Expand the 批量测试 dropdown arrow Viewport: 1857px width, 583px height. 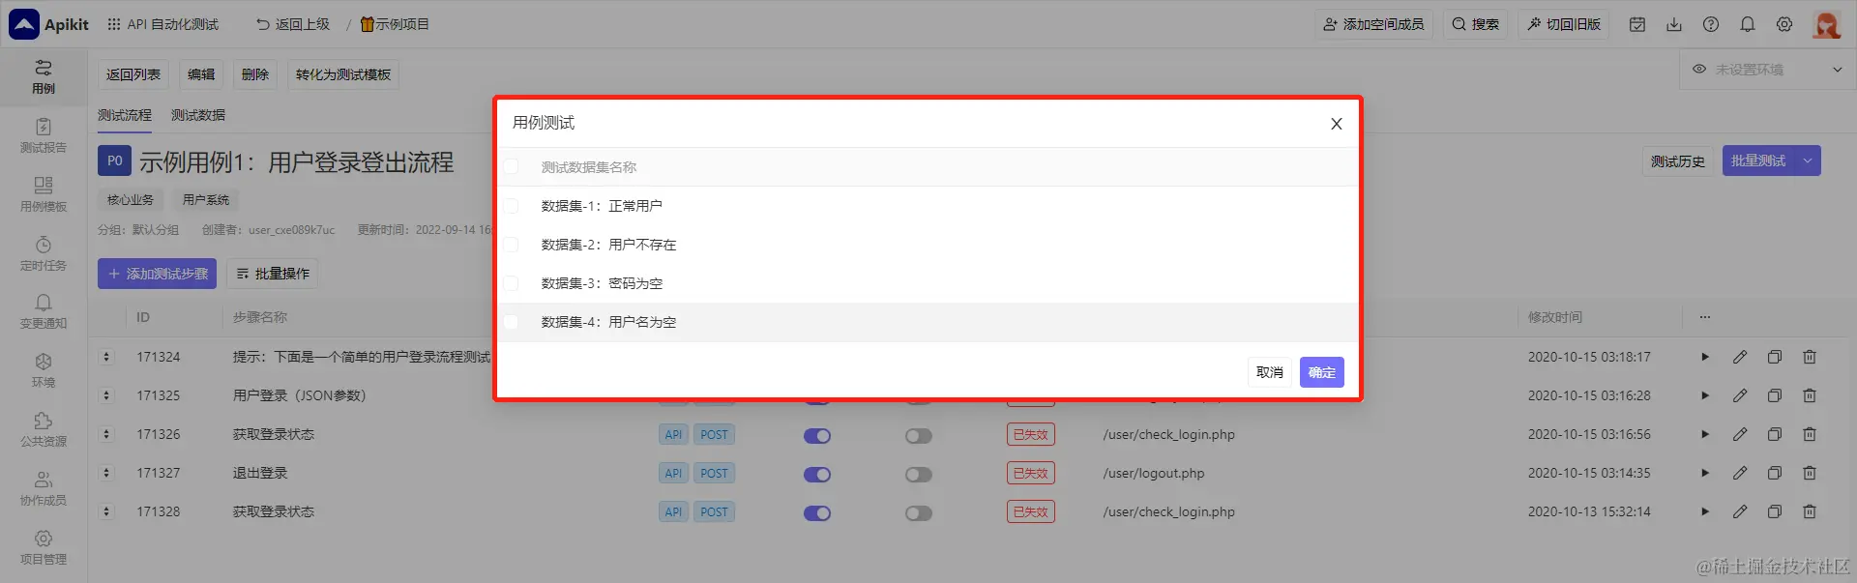[x=1808, y=160]
